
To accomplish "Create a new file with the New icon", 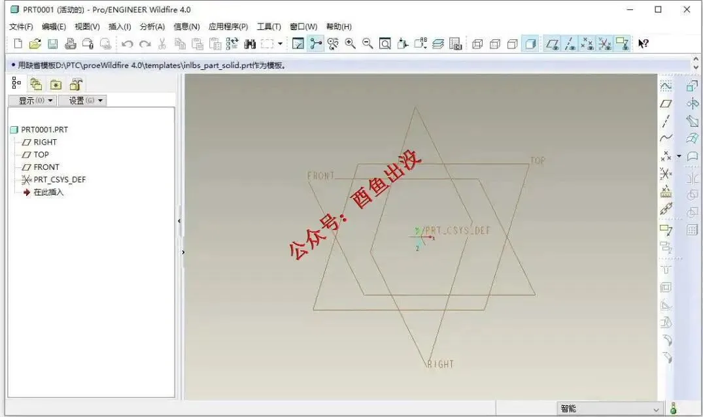I will coord(18,43).
